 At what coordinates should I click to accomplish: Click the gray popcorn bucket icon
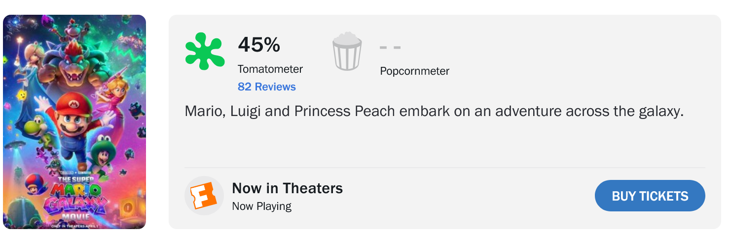[x=347, y=51]
